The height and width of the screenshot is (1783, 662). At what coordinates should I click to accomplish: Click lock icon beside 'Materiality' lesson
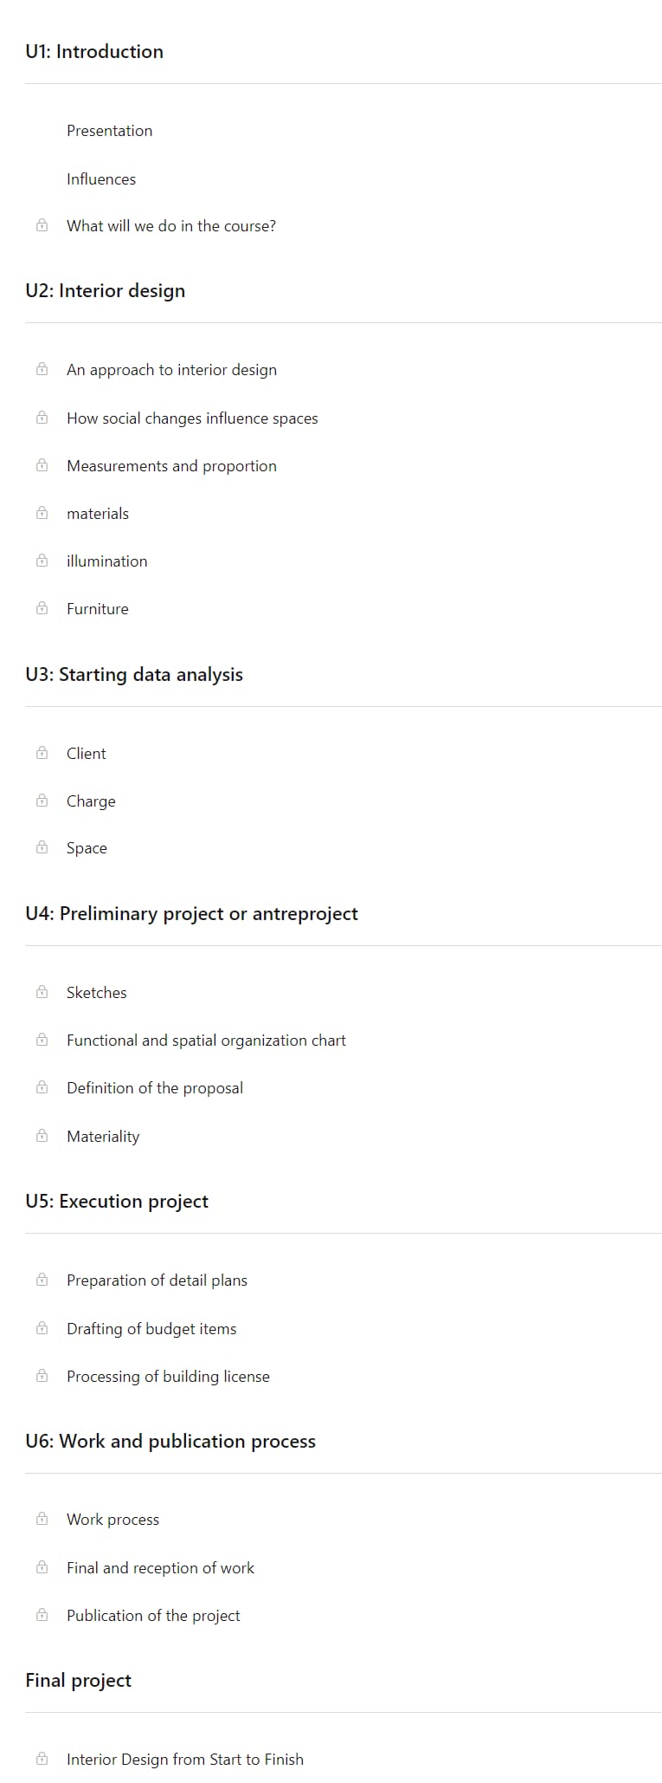(42, 1136)
